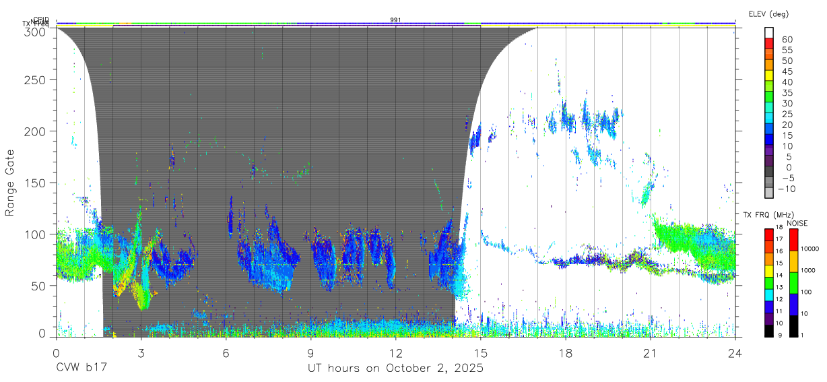
Task: Click the '24' tick on UT hours axis
Action: coord(735,352)
